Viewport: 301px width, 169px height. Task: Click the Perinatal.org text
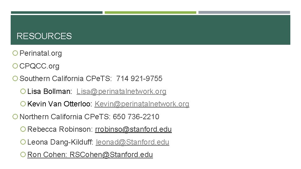[x=41, y=54]
